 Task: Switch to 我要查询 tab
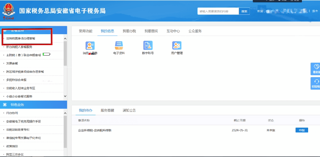tap(151, 31)
